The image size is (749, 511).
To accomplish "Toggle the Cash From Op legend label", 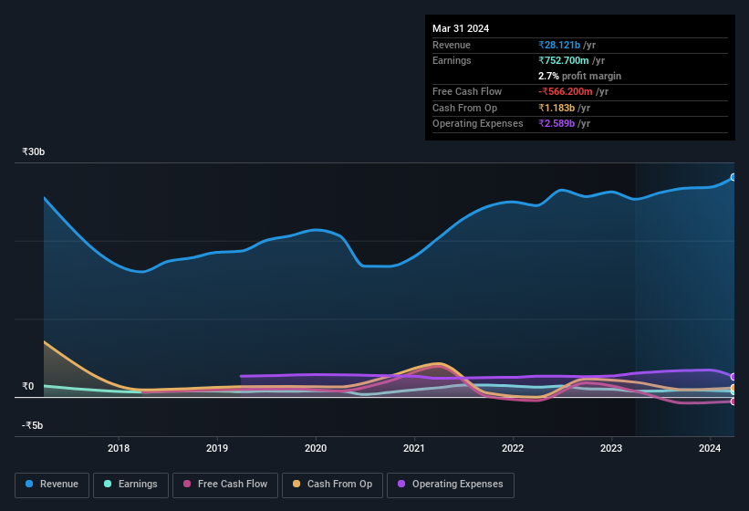I will (x=339, y=485).
